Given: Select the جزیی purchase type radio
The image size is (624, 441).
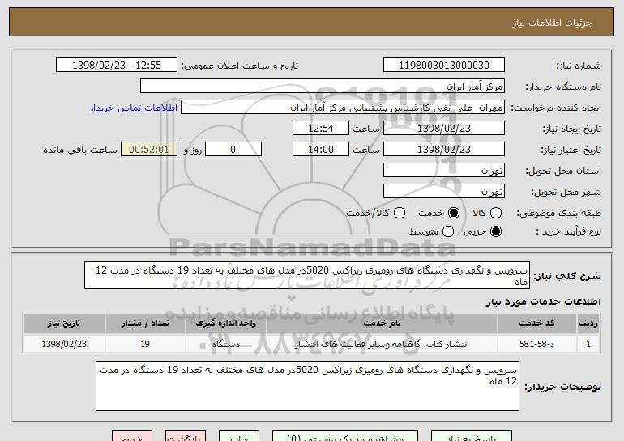Looking at the screenshot, I should [496, 231].
